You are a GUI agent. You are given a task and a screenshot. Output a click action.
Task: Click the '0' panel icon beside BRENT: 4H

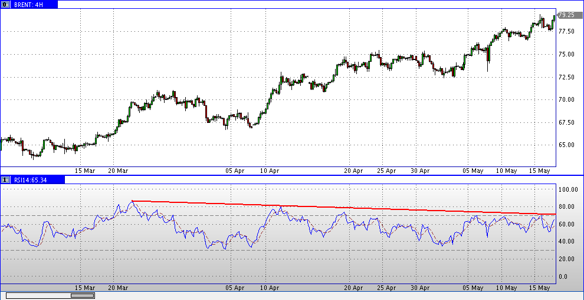(5, 5)
